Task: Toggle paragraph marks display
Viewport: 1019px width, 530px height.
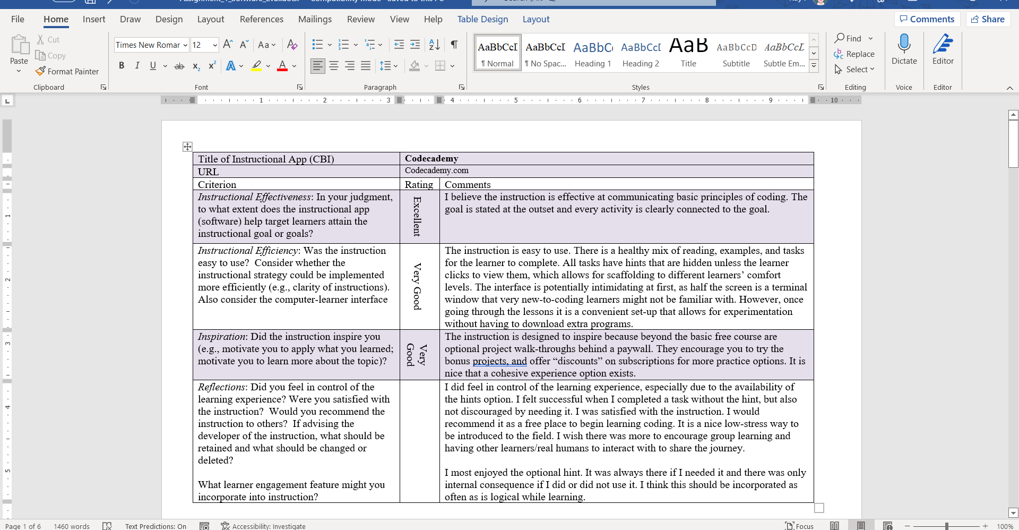Action: pos(454,45)
